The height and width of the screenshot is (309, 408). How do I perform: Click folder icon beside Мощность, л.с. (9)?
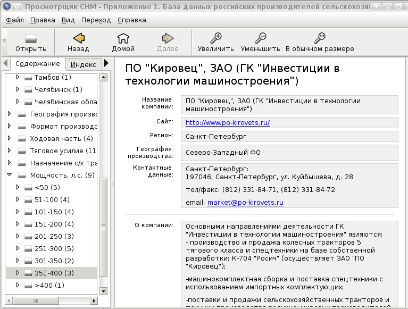pos(22,176)
